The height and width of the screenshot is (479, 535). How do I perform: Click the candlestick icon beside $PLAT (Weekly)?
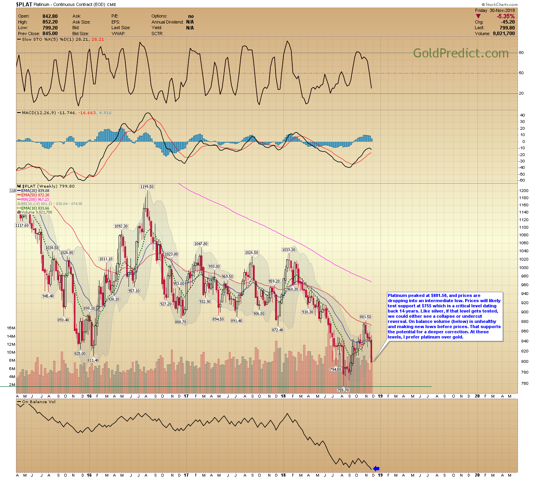pyautogui.click(x=19, y=186)
